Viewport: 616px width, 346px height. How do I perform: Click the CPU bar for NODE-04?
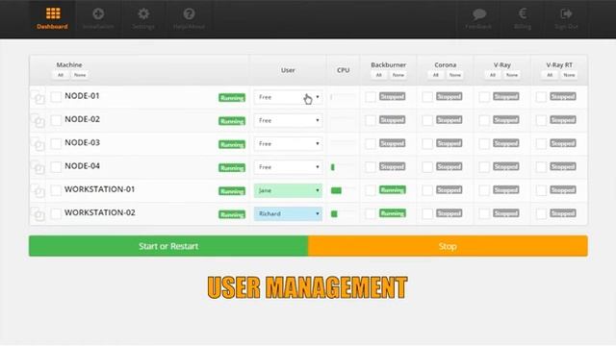pyautogui.click(x=343, y=167)
